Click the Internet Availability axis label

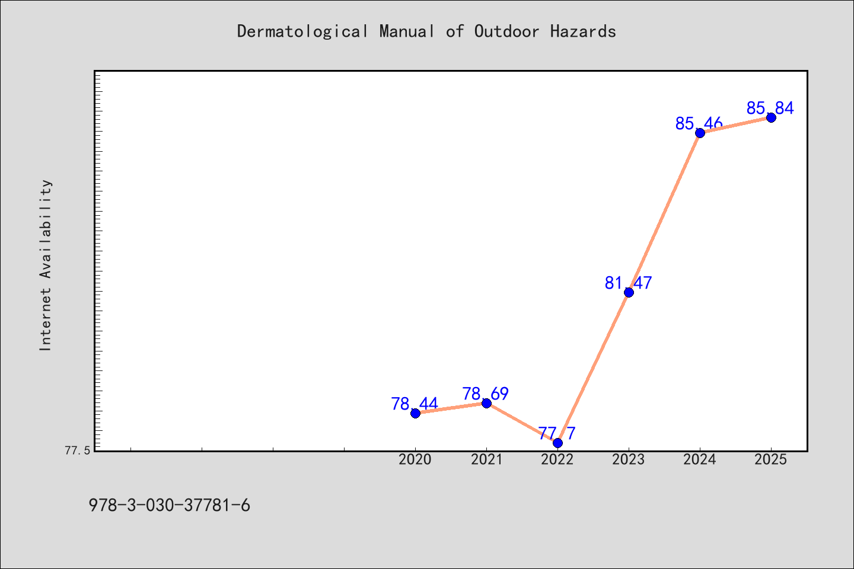click(46, 265)
